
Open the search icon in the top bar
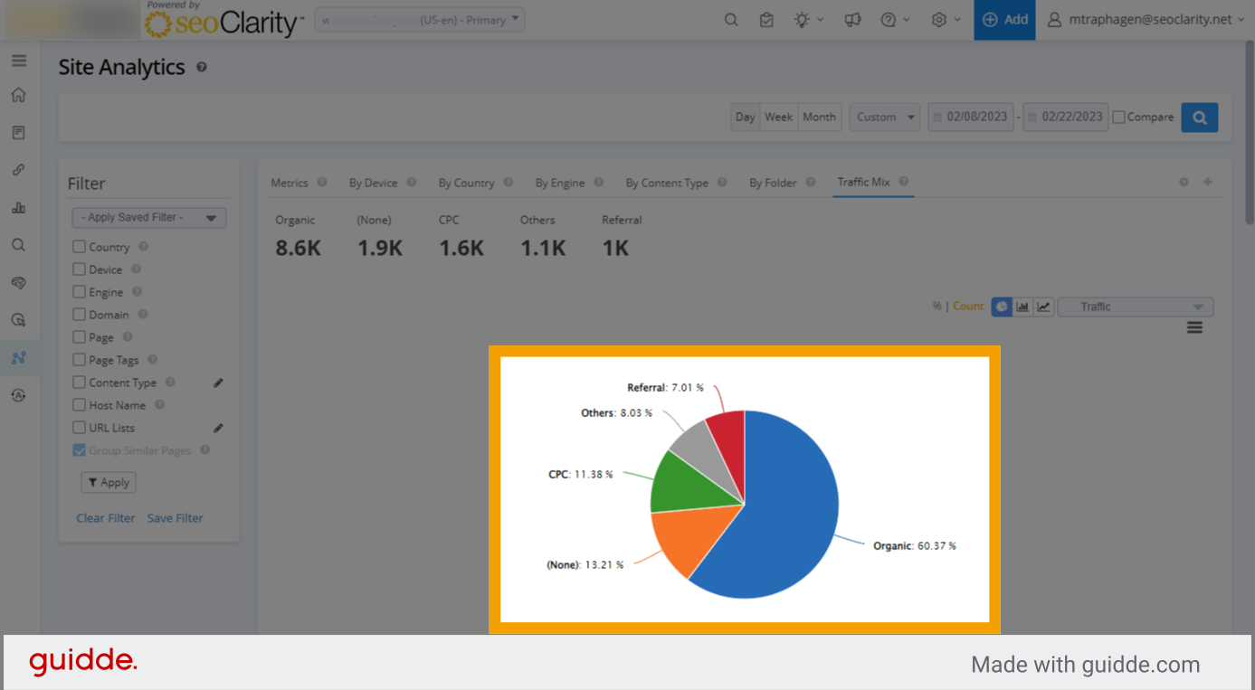click(731, 18)
